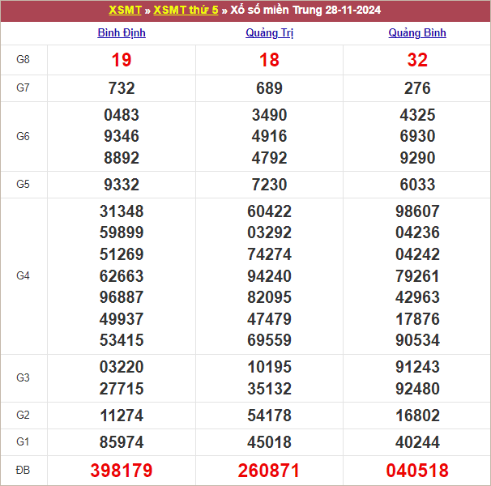Select G7 number 276
This screenshot has width=491, height=486.
[417, 88]
